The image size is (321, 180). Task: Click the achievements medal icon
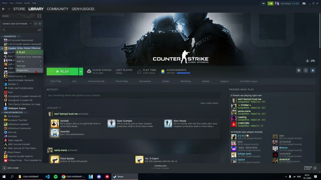pyautogui.click(x=163, y=71)
